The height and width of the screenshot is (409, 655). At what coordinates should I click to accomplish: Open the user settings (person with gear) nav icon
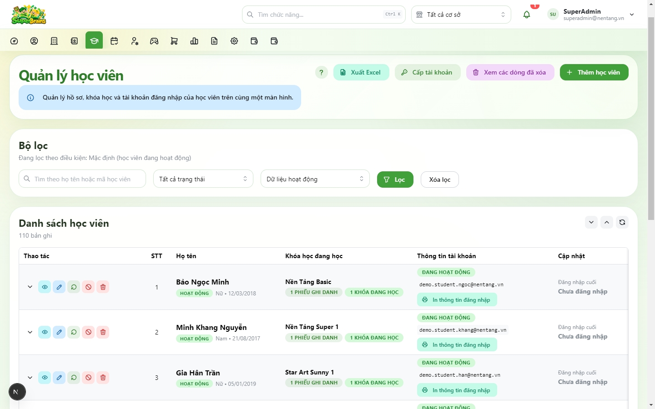click(134, 41)
